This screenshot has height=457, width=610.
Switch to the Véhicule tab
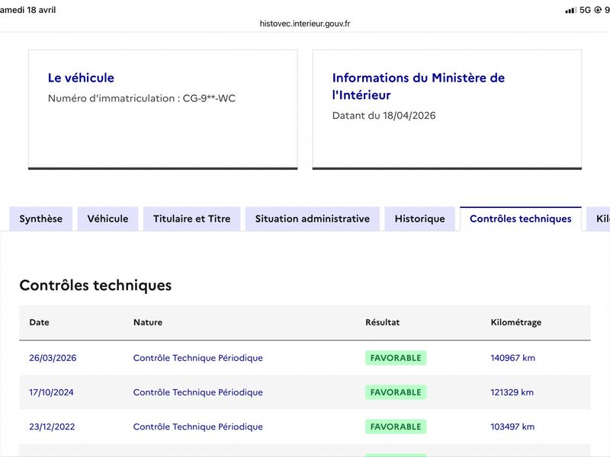tap(108, 219)
